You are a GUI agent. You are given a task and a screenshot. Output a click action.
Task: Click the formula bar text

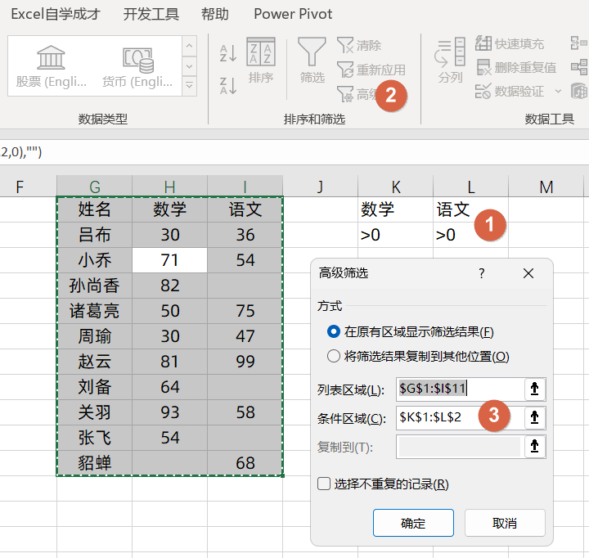pyautogui.click(x=21, y=152)
